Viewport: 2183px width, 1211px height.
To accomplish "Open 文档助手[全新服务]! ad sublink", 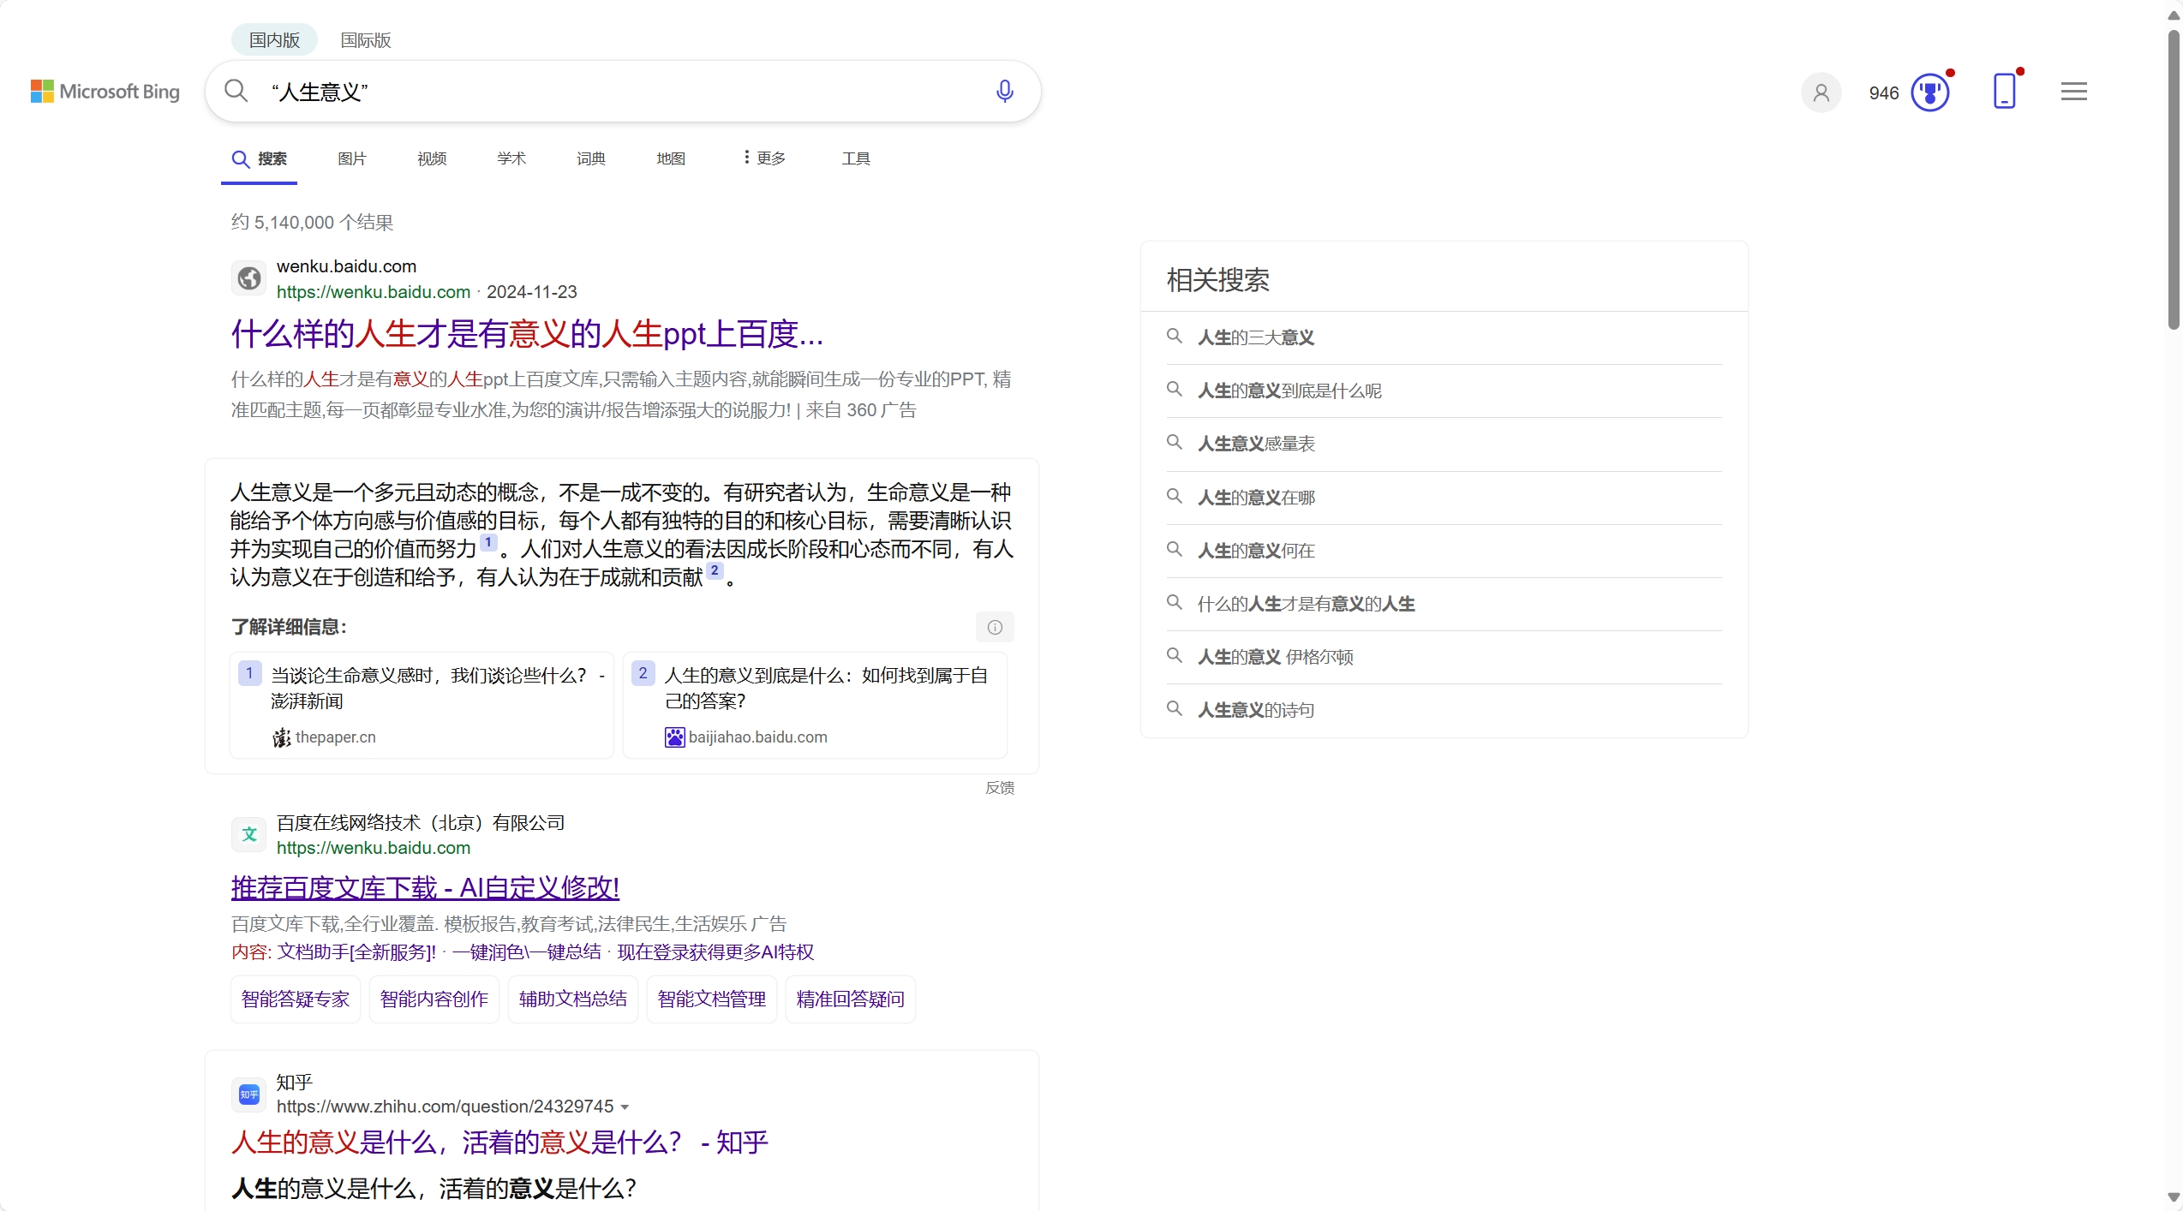I will [x=356, y=952].
